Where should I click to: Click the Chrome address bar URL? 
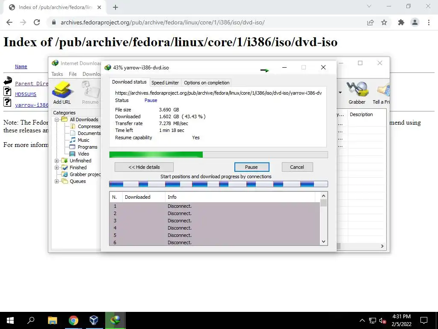click(163, 22)
